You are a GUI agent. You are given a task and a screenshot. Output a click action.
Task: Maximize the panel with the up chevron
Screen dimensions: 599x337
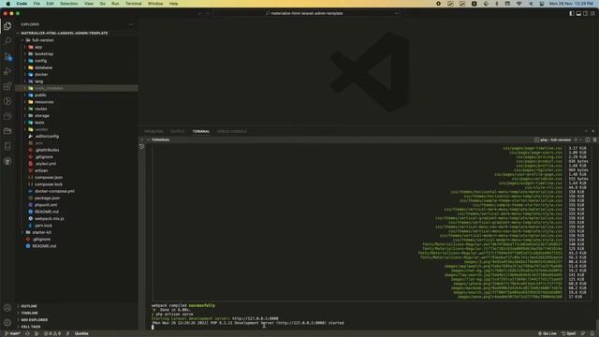click(x=587, y=131)
